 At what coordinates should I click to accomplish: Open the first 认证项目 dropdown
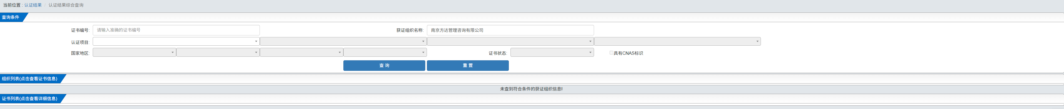click(176, 41)
